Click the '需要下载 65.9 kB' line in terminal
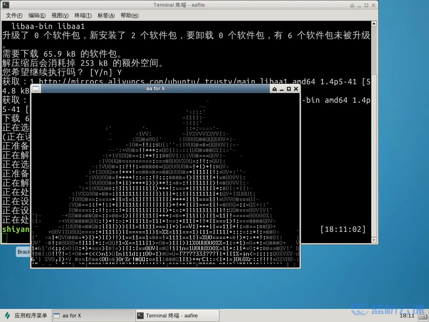This screenshot has width=429, height=322. click(x=62, y=54)
